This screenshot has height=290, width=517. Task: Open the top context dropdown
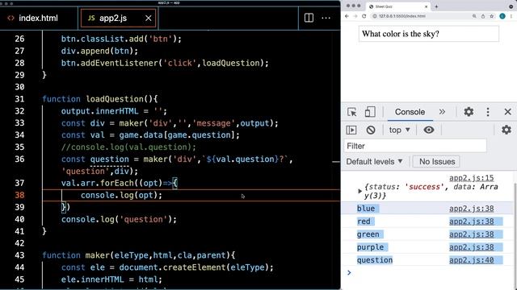click(399, 130)
